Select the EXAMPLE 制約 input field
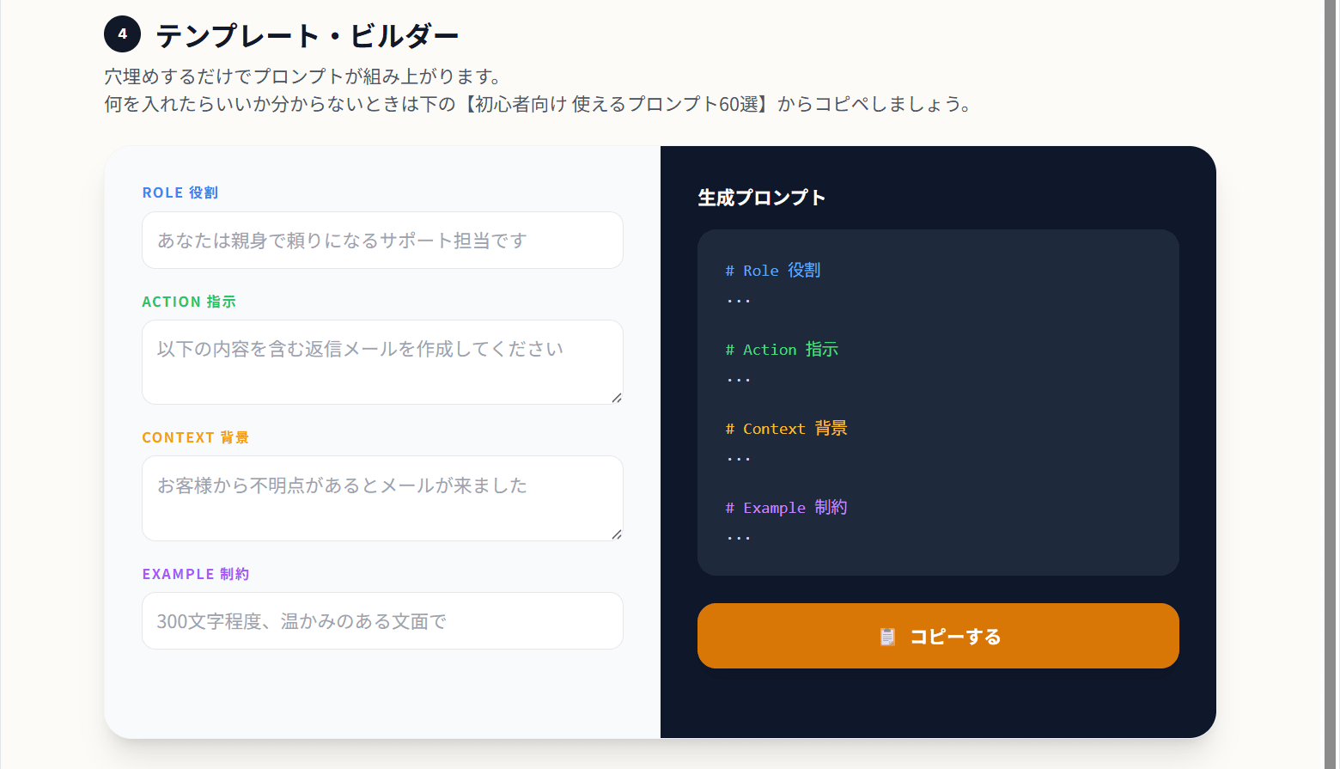This screenshot has width=1340, height=769. click(382, 621)
